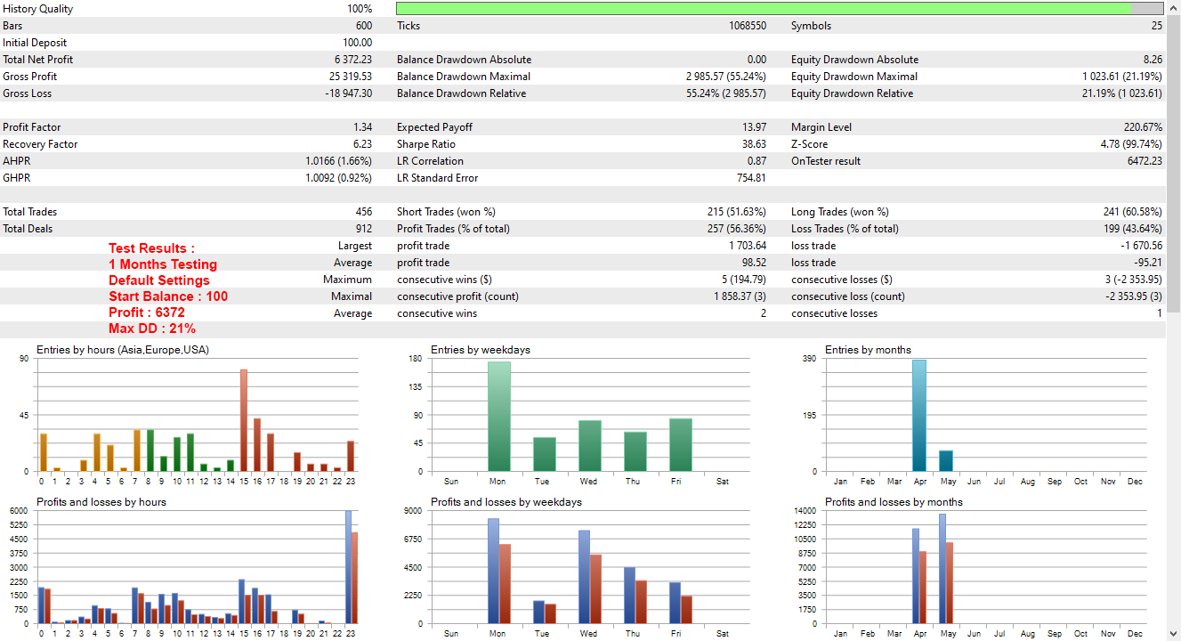Click the Margin Level value 220.67%
The height and width of the screenshot is (641, 1181).
tap(1143, 127)
